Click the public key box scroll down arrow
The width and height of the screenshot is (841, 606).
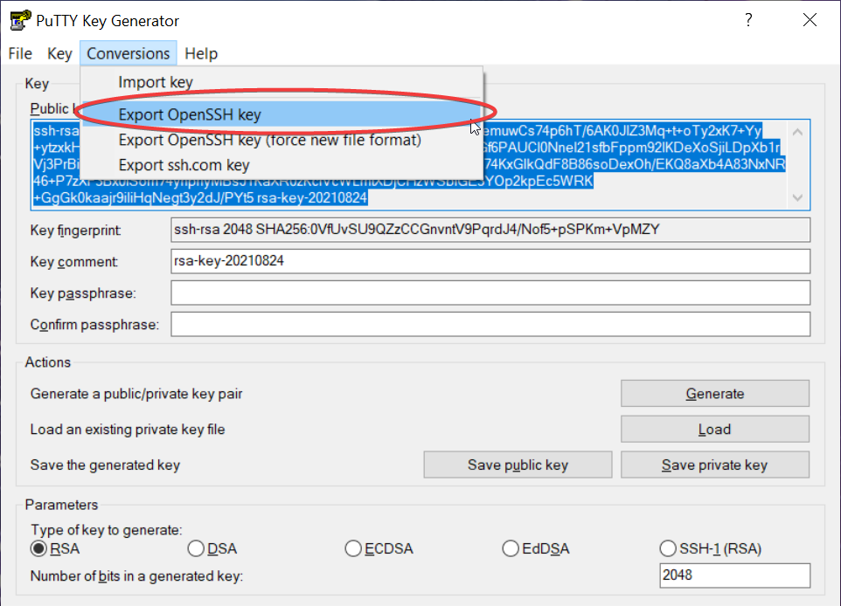click(x=797, y=197)
